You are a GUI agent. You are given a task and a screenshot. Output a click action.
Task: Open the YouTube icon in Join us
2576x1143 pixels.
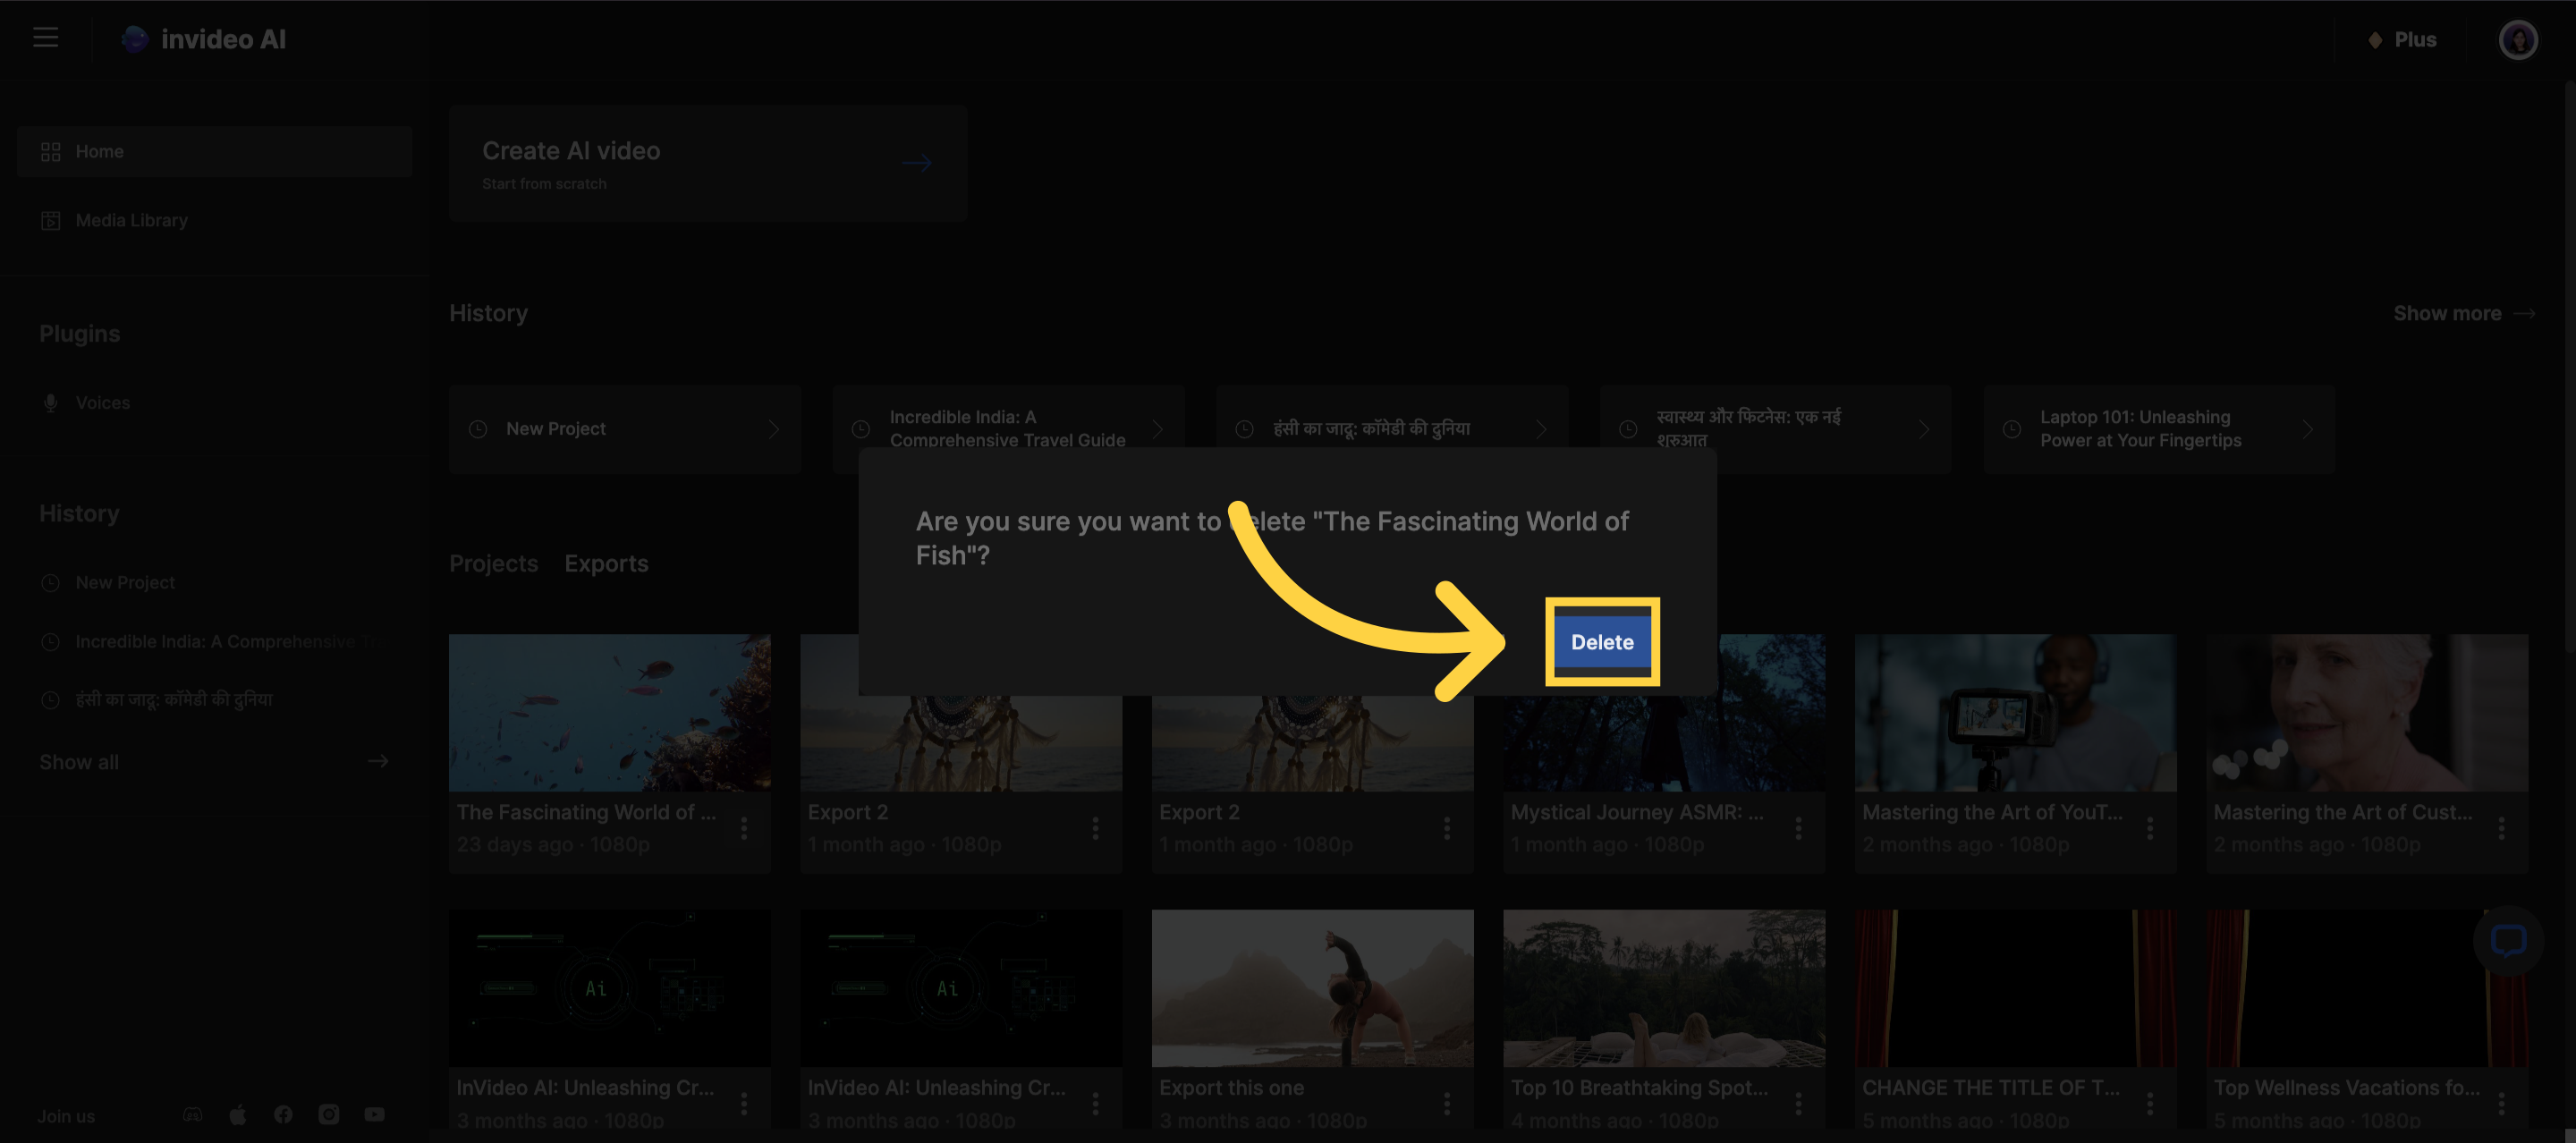pos(374,1114)
